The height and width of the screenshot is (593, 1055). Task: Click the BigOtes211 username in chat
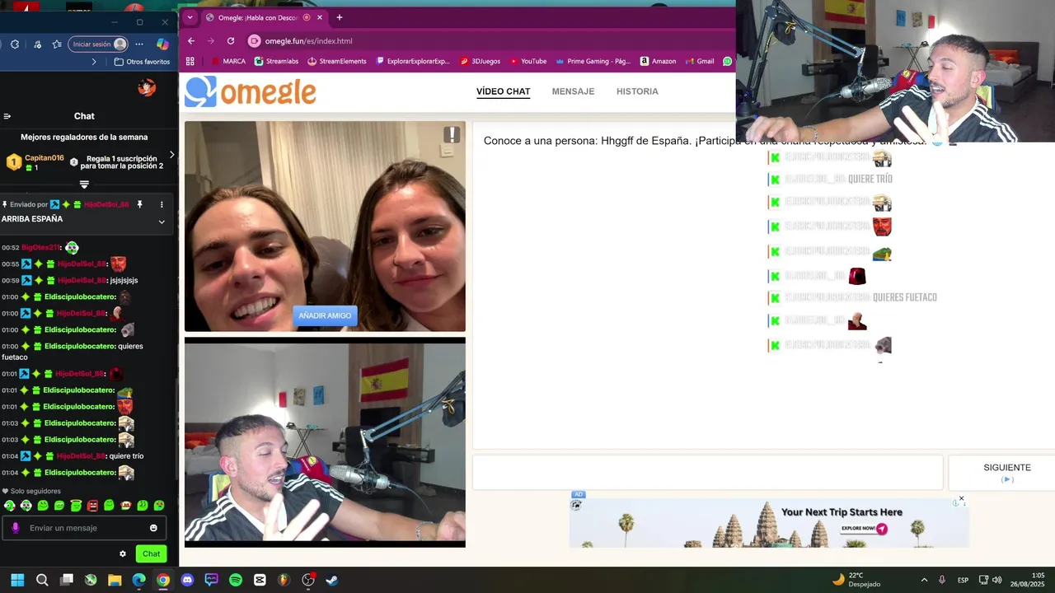pyautogui.click(x=40, y=247)
